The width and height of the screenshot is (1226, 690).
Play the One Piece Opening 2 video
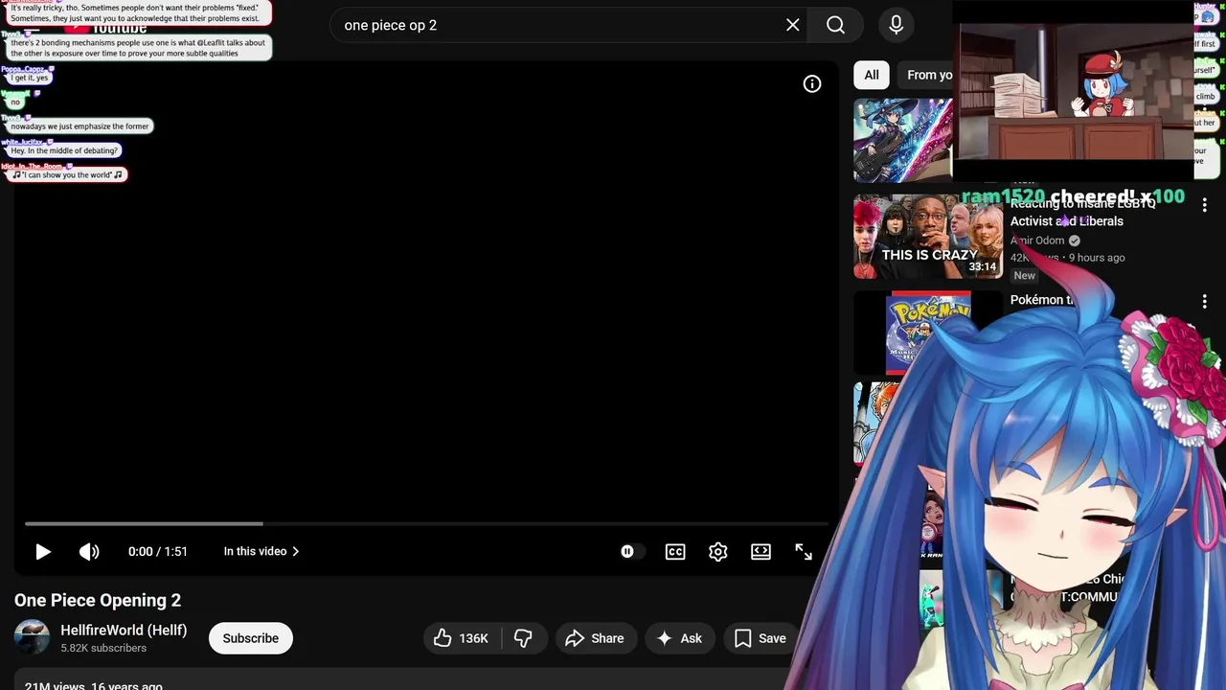tap(43, 552)
